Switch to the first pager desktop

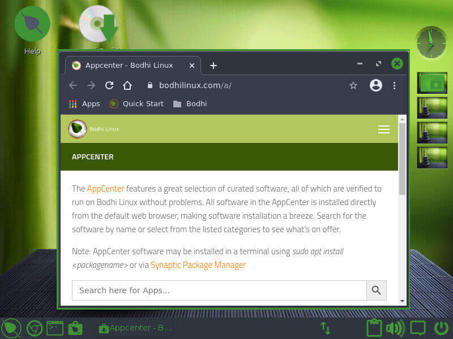(432, 82)
